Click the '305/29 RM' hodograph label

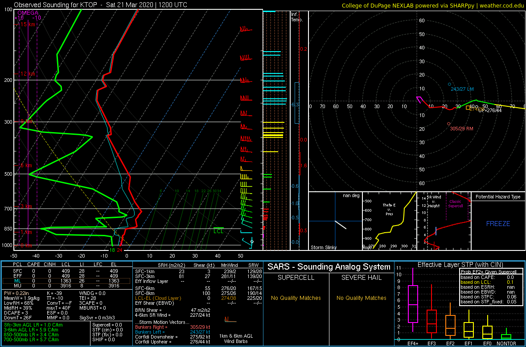462,129
